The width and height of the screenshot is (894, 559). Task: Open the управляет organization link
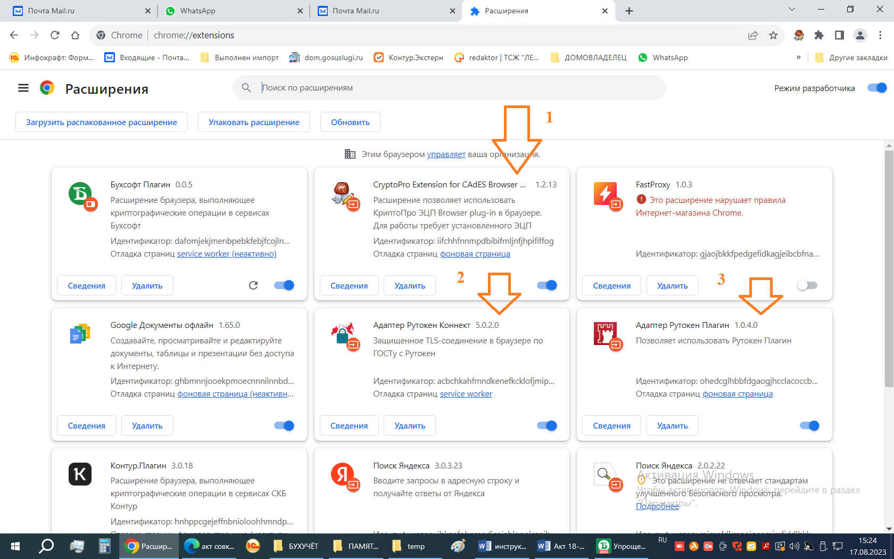tap(446, 154)
